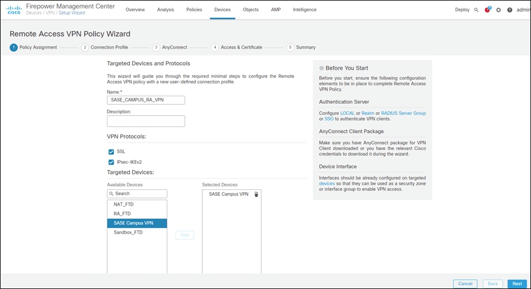Click the Setup Wizard breadcrumb link

pos(72,13)
